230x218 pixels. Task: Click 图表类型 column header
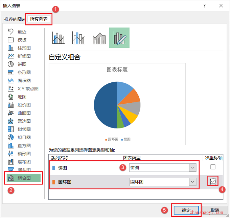pos(132,158)
